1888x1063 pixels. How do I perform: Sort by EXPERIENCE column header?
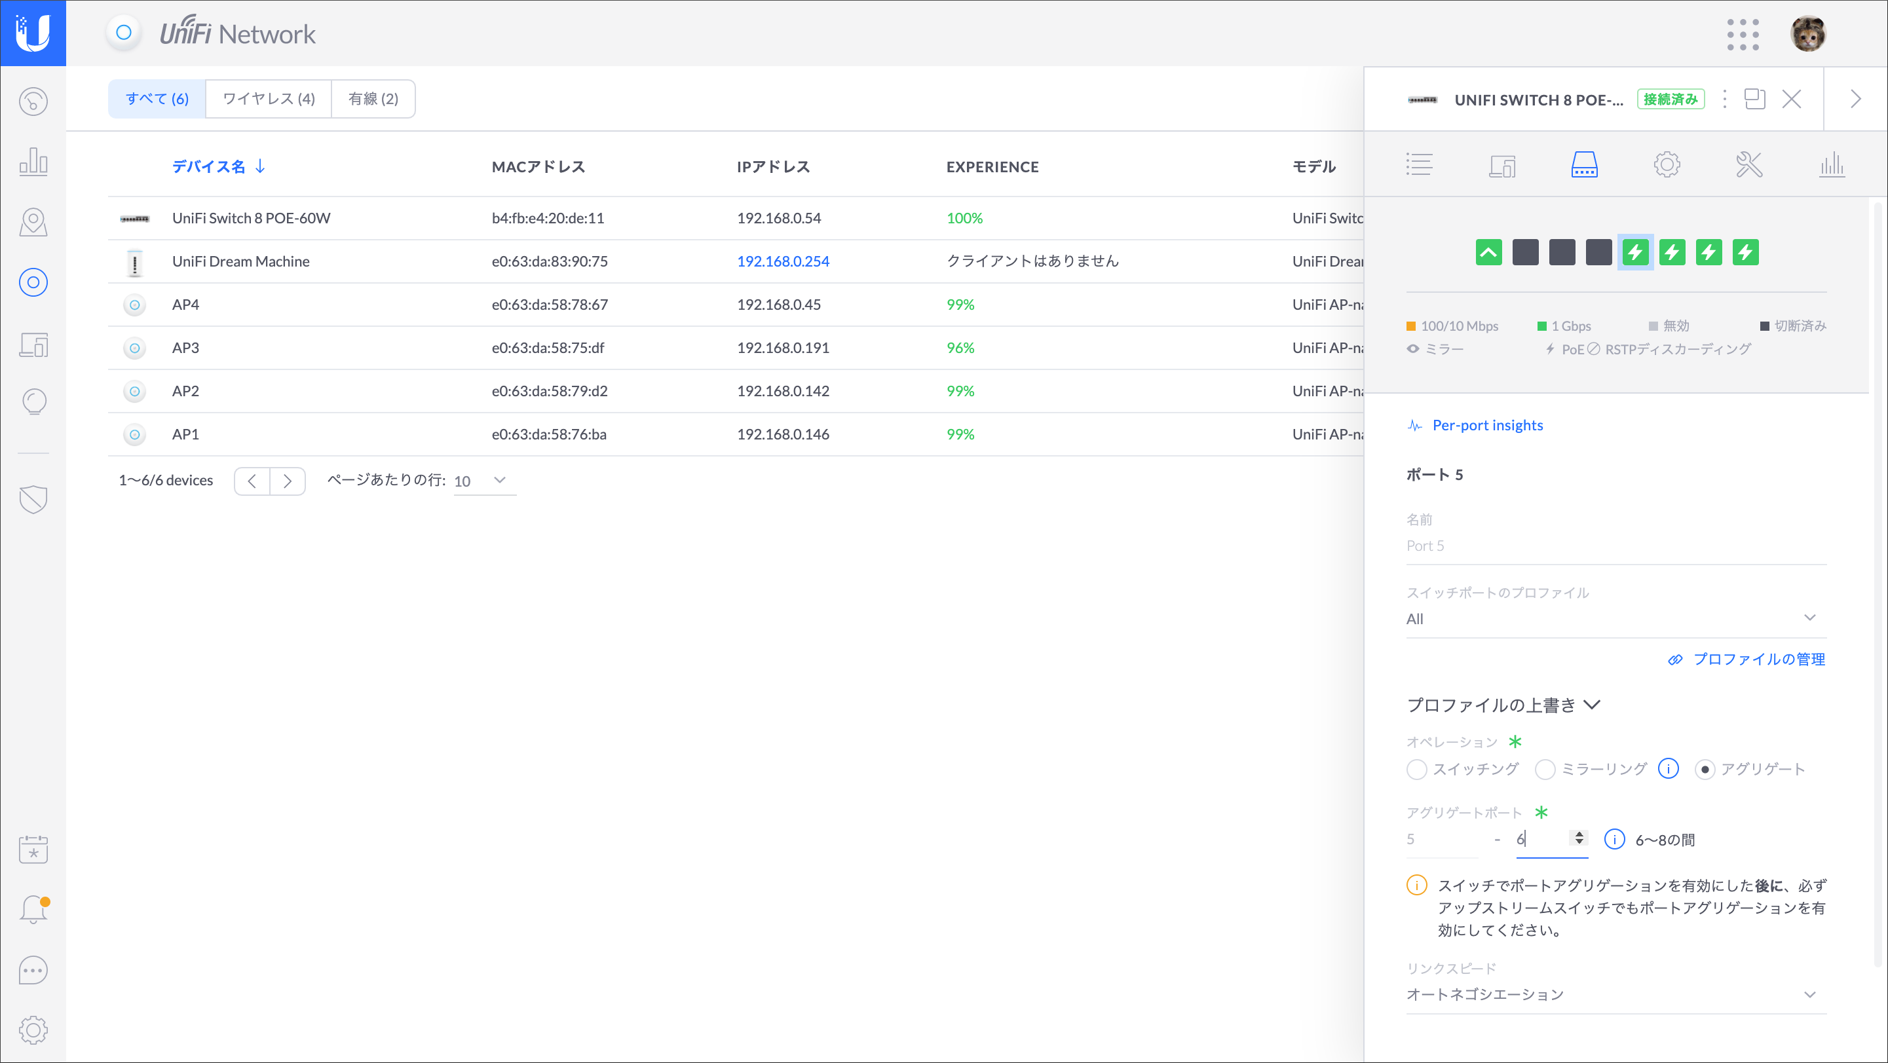pos(992,167)
